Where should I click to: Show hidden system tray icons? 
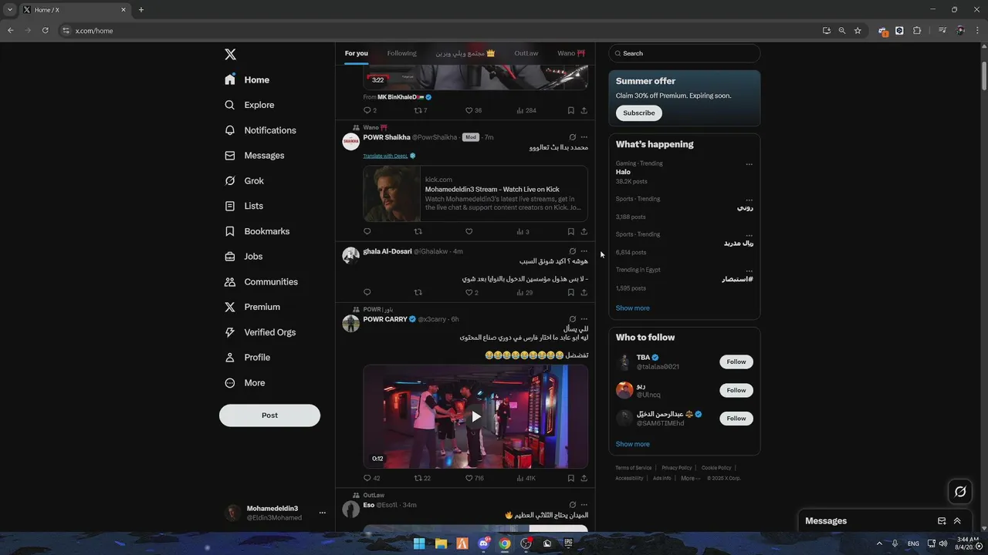coord(879,543)
